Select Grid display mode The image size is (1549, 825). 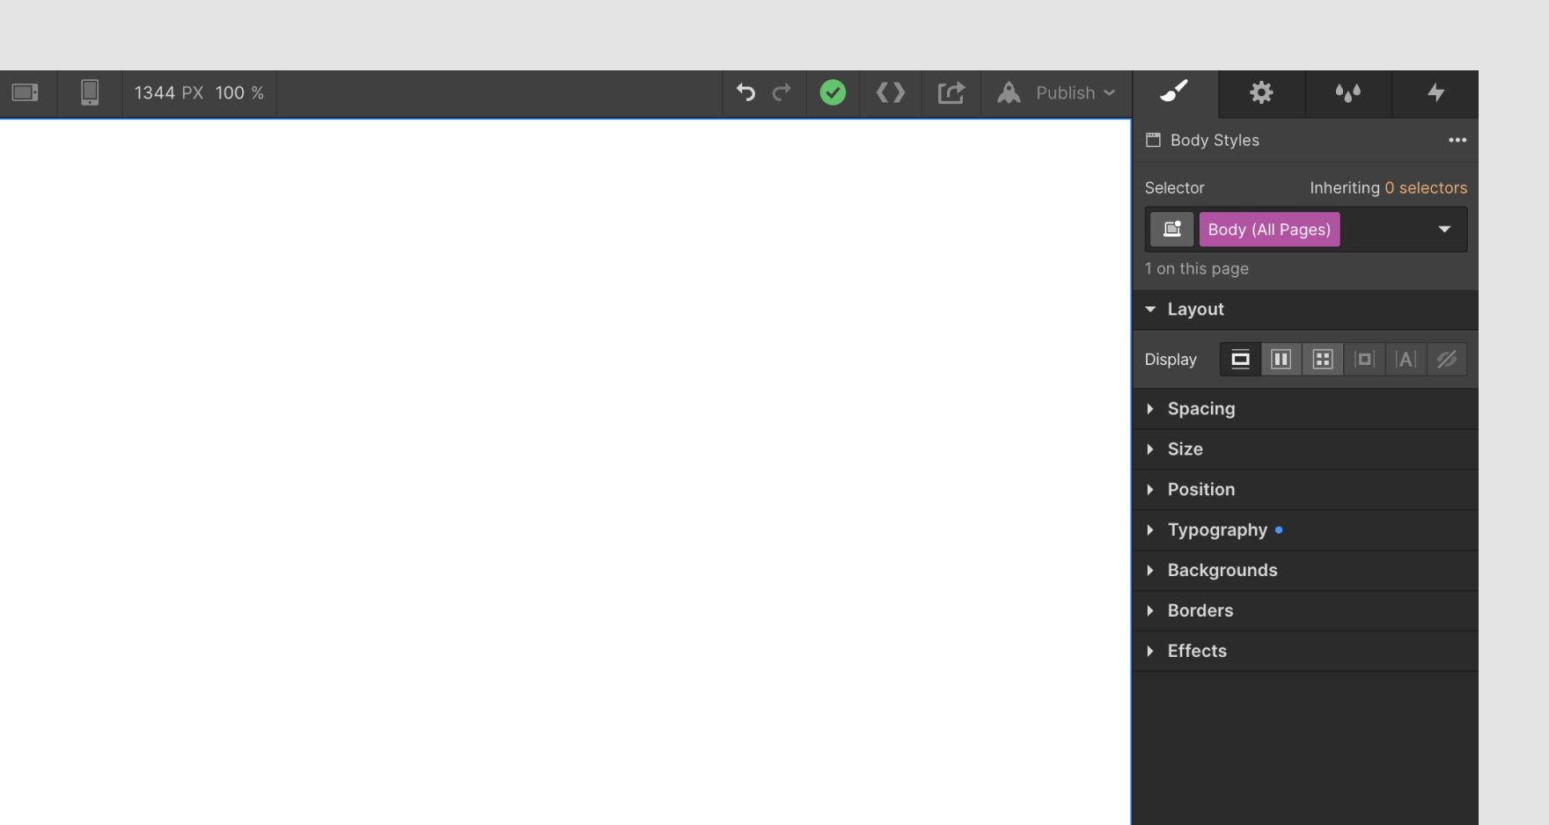click(x=1323, y=359)
